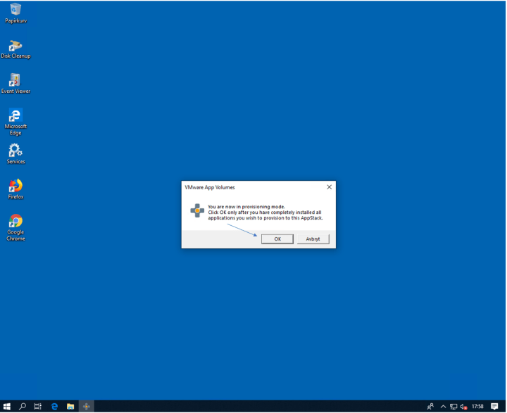Open File Explorer from the taskbar
Viewport: 507px width, 413px height.
[x=70, y=407]
